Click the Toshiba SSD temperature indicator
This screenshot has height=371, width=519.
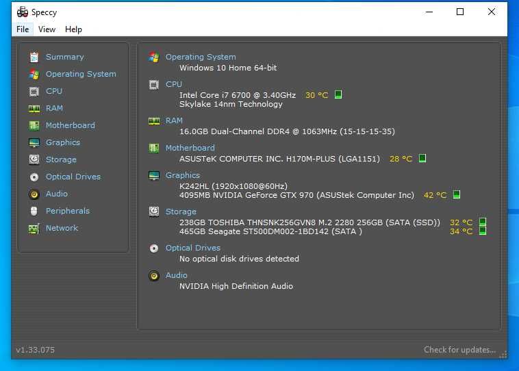(483, 221)
